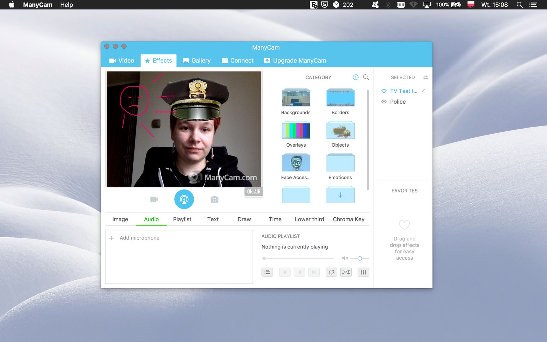The width and height of the screenshot is (547, 342).
Task: Open the AirPlay display menu
Action: 427,5
